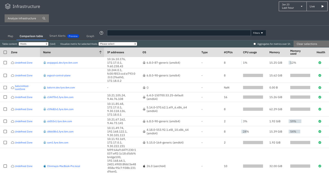Open the Chinmayis-MacBook-Pro.local host link
The image size is (329, 173).
63,166
